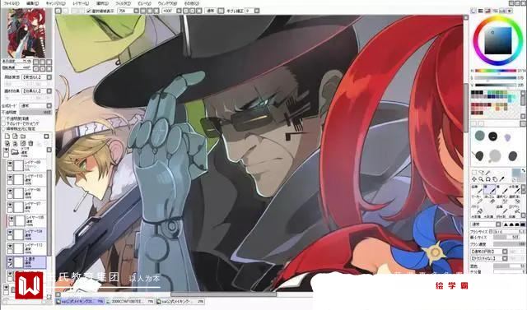Toggle the RGB slider panel icon
The width and height of the screenshot is (527, 310).
coord(481,11)
